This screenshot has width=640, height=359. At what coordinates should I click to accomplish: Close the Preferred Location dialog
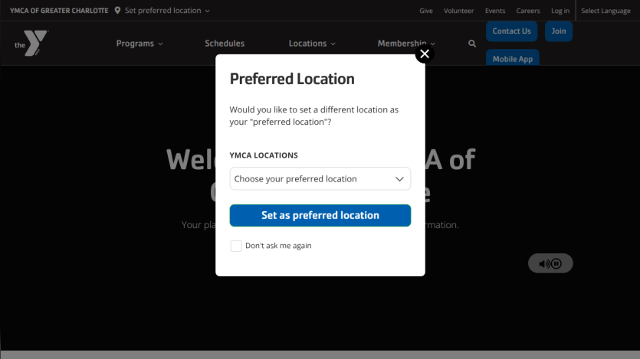click(x=425, y=54)
